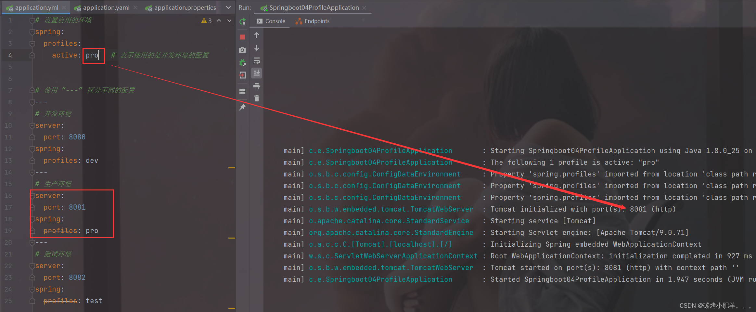Open the Console tab

(271, 21)
